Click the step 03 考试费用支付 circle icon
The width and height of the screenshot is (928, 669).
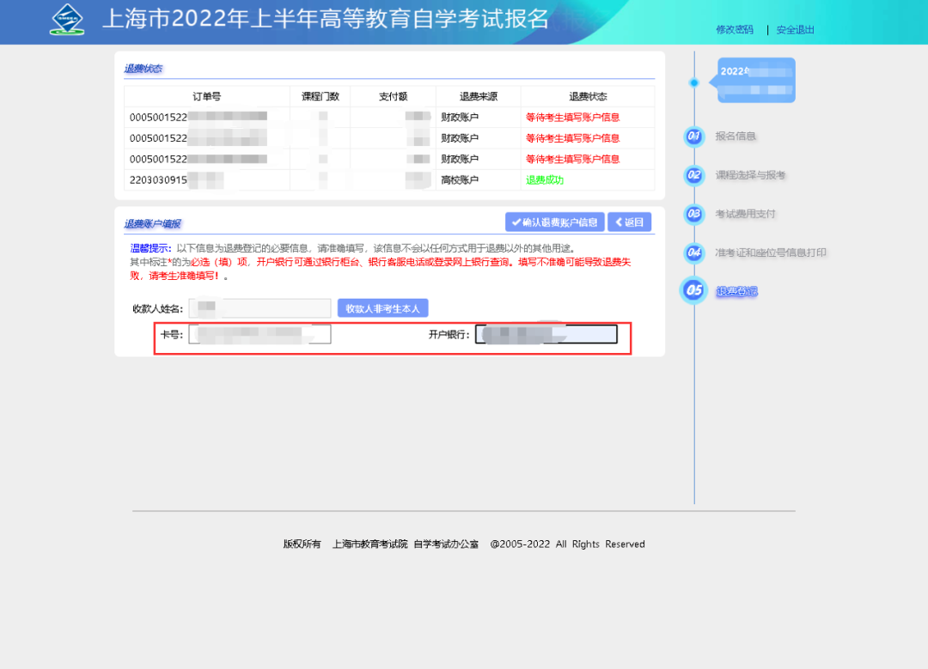point(693,214)
